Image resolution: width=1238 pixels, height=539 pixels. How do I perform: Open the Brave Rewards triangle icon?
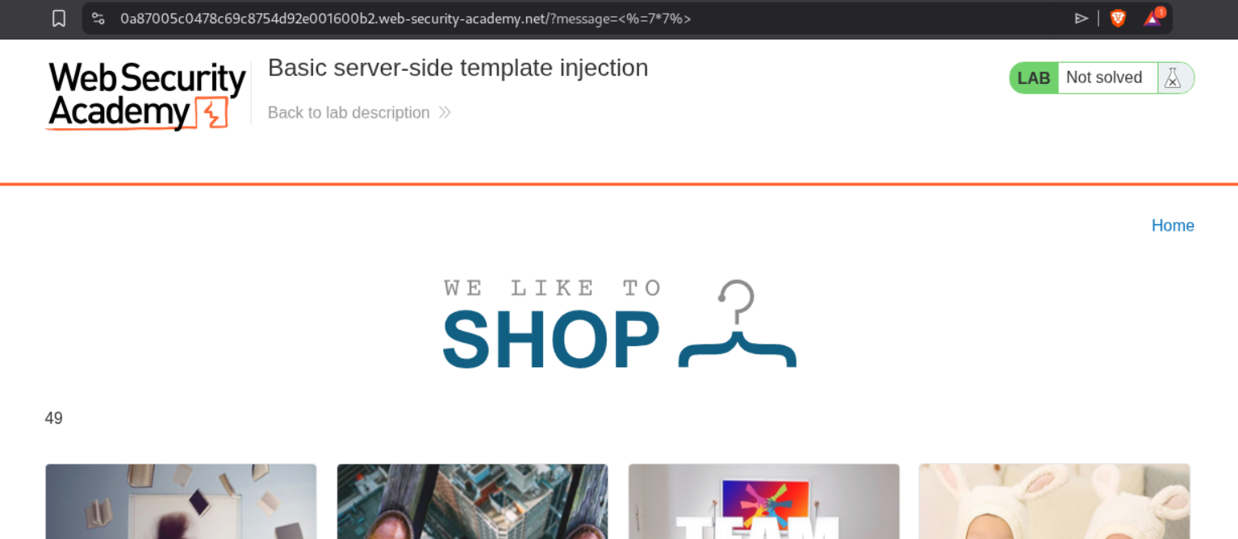[x=1153, y=17]
